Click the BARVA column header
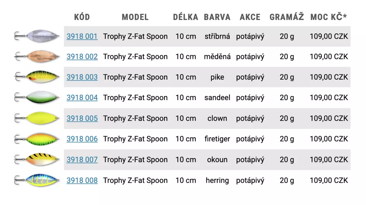 (217, 17)
